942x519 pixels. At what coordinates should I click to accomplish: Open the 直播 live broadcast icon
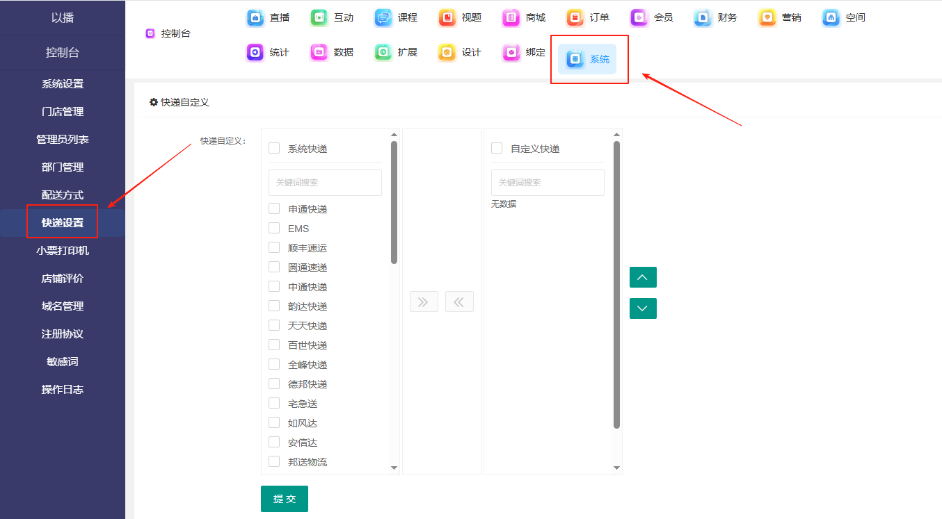click(255, 18)
